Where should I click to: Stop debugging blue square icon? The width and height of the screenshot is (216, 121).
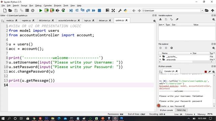click(99, 10)
